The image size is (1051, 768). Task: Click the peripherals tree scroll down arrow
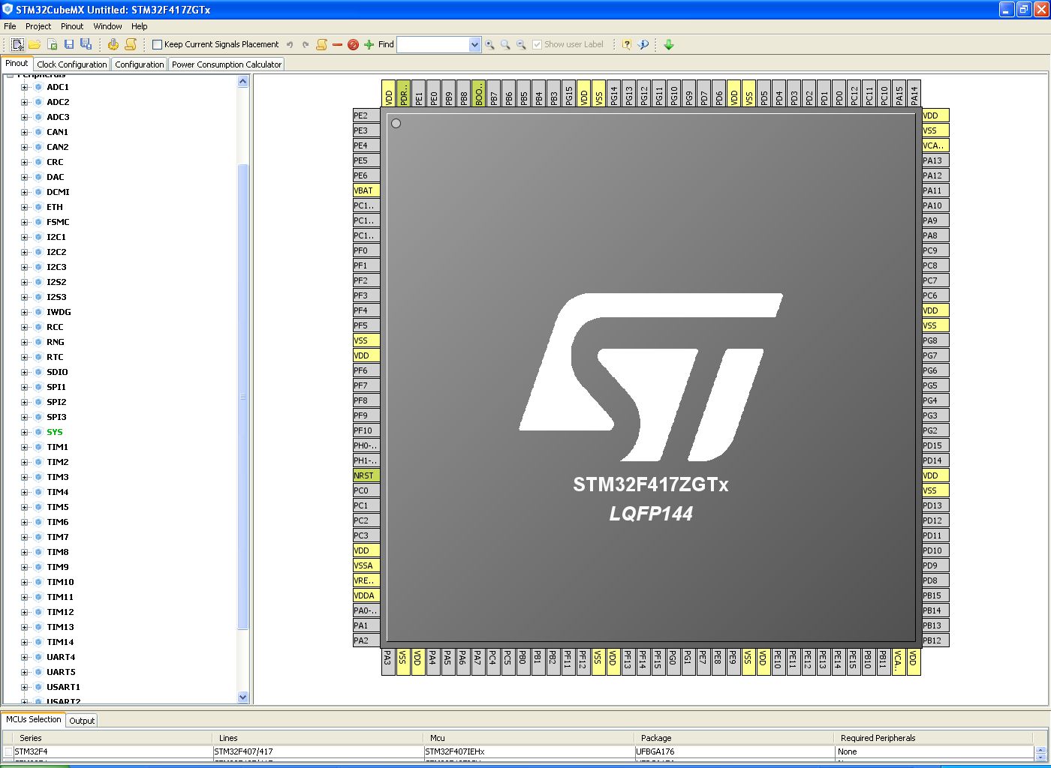coord(242,697)
